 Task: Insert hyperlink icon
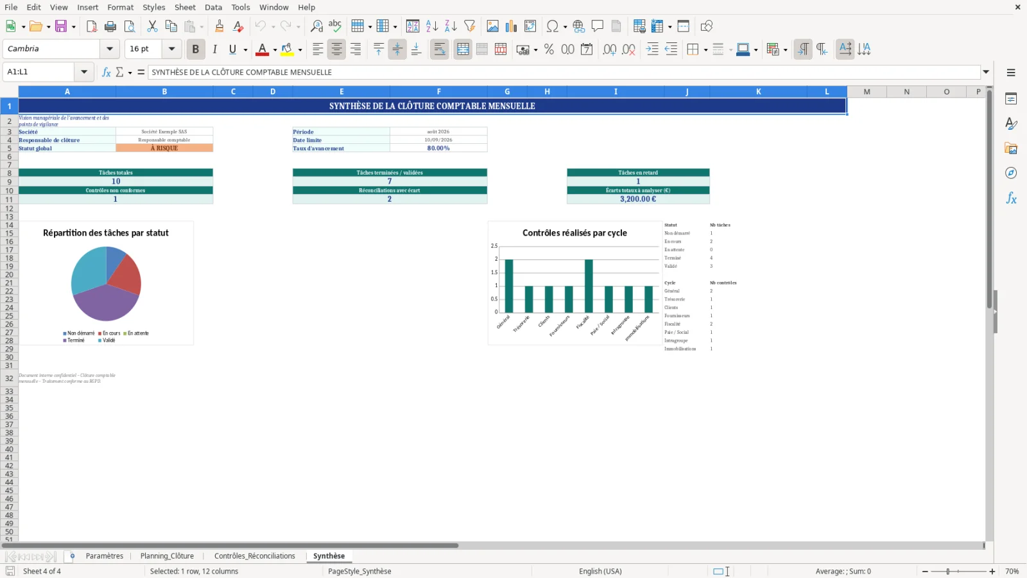pyautogui.click(x=579, y=26)
